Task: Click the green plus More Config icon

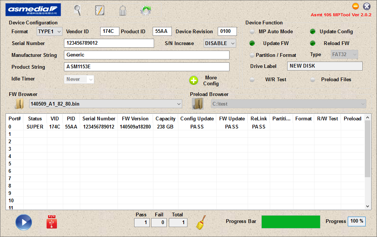Action: pyautogui.click(x=194, y=81)
